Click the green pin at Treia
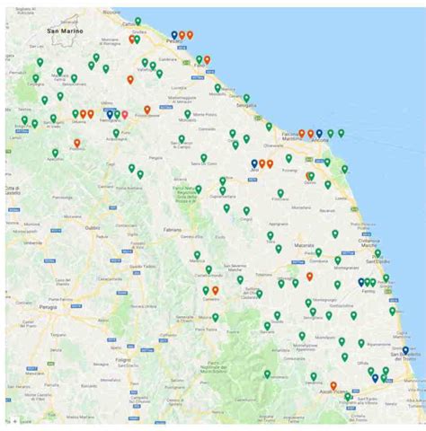This screenshot has width=426, height=431. 271,236
